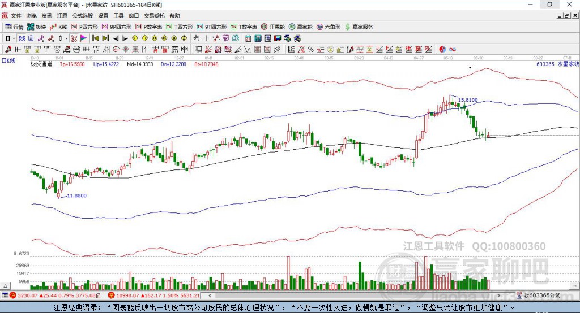This screenshot has width=580, height=313.
Task: Click the 11.8800 low price label
Action: (76, 195)
